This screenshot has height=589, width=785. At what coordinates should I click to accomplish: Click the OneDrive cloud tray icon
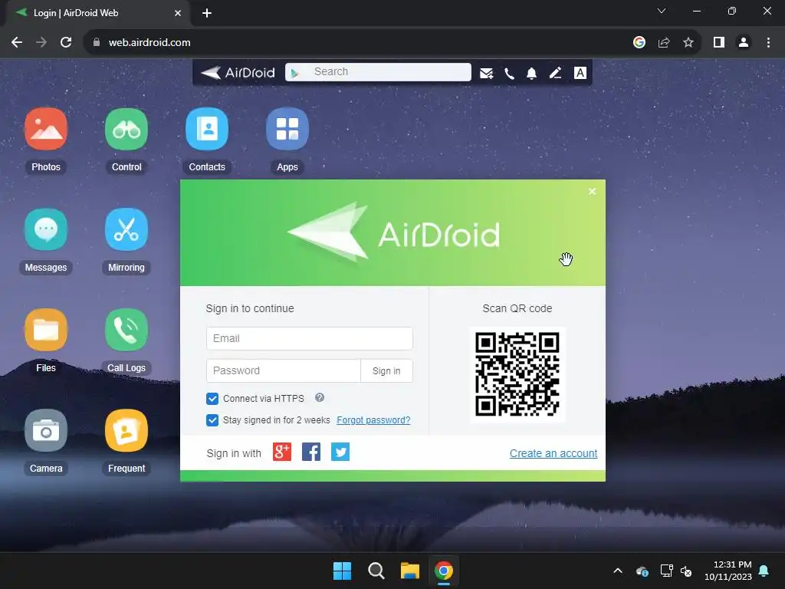642,571
